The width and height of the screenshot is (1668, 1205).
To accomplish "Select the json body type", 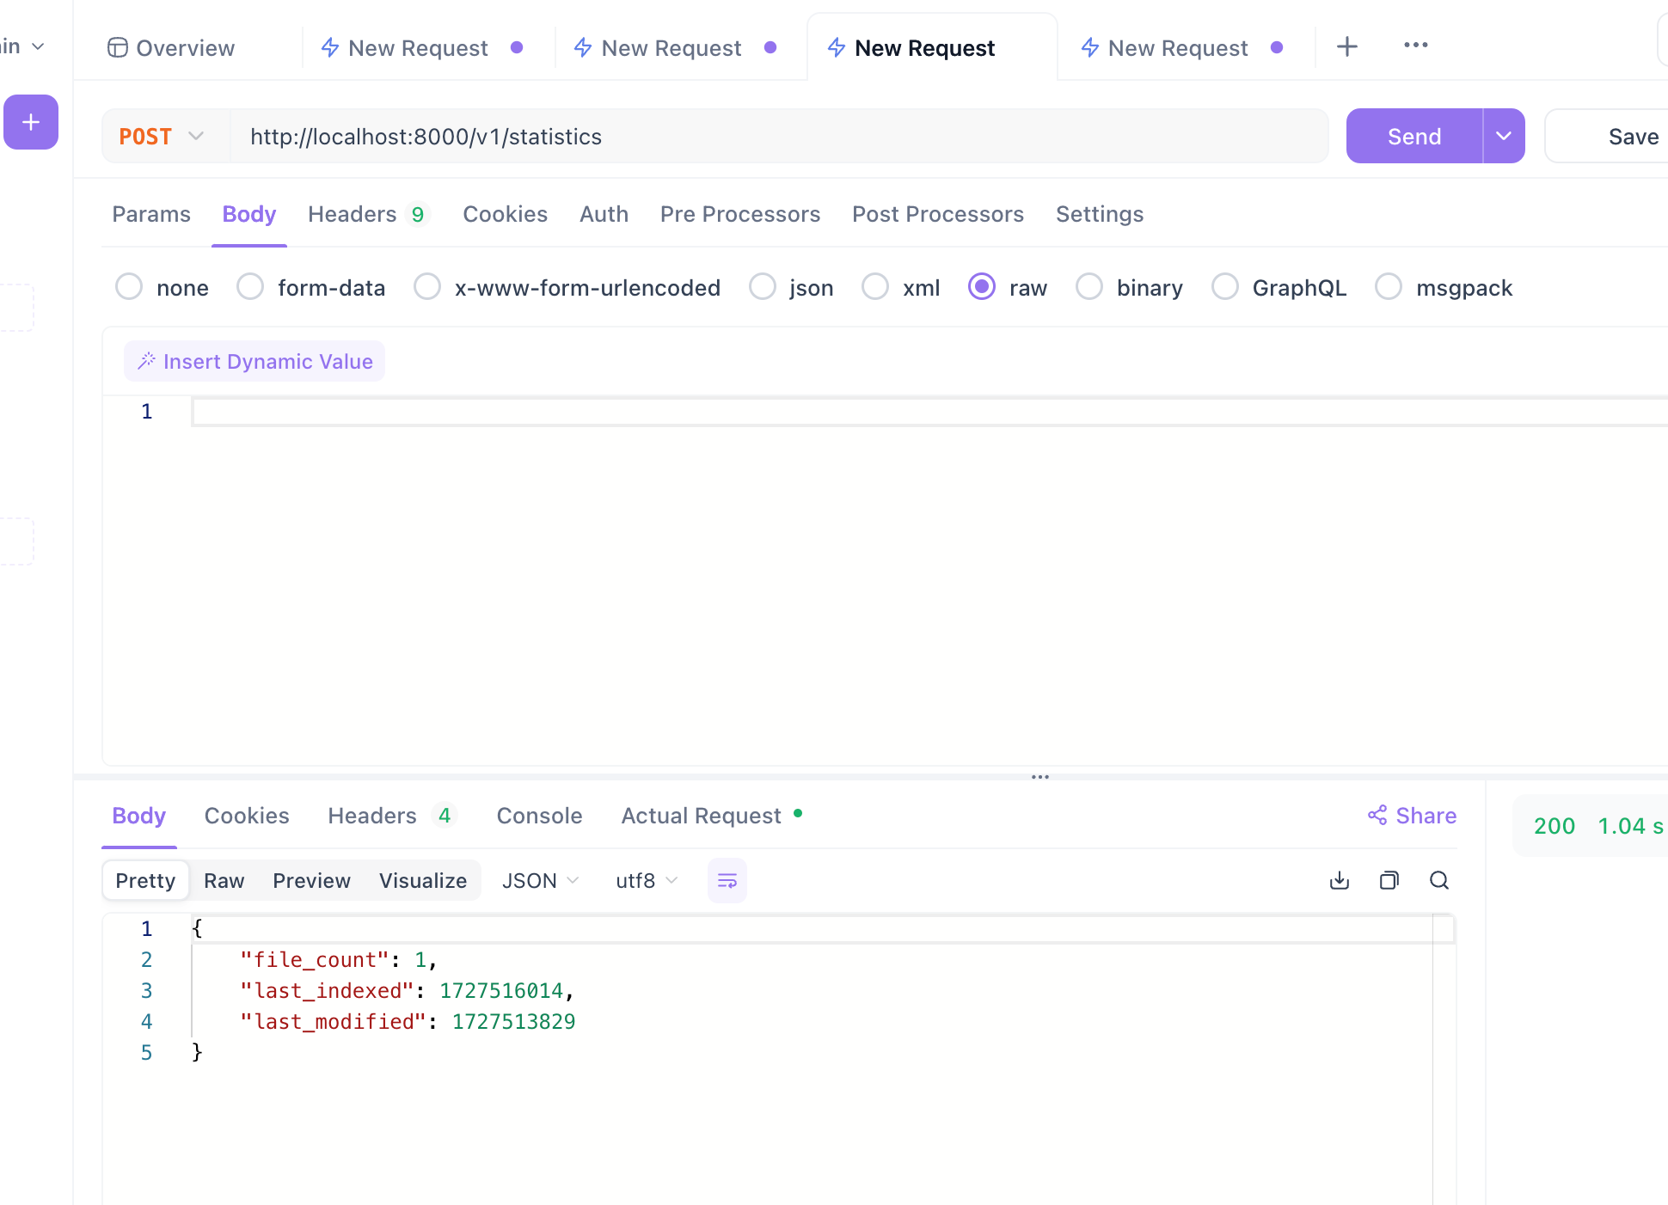I will (763, 287).
